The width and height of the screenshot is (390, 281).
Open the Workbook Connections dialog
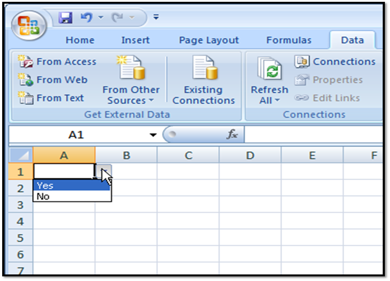(335, 61)
